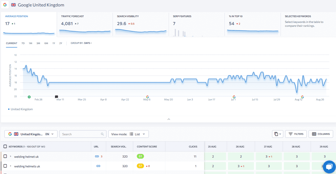Click the URL link icon for welding helmet uk
The height and width of the screenshot is (174, 336).
click(97, 156)
